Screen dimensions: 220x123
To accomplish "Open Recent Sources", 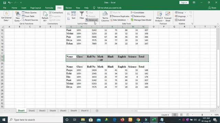I will [30, 20].
